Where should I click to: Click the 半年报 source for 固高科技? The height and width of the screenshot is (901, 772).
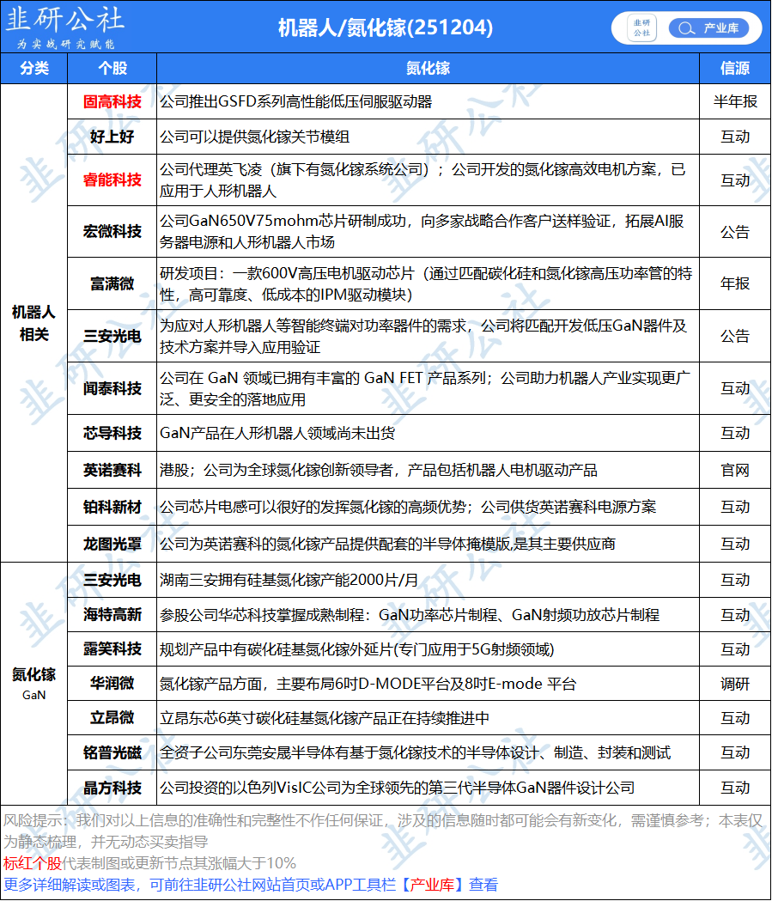click(735, 101)
